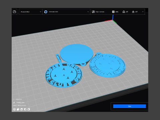Click the model dimensions text in mm

20,105
